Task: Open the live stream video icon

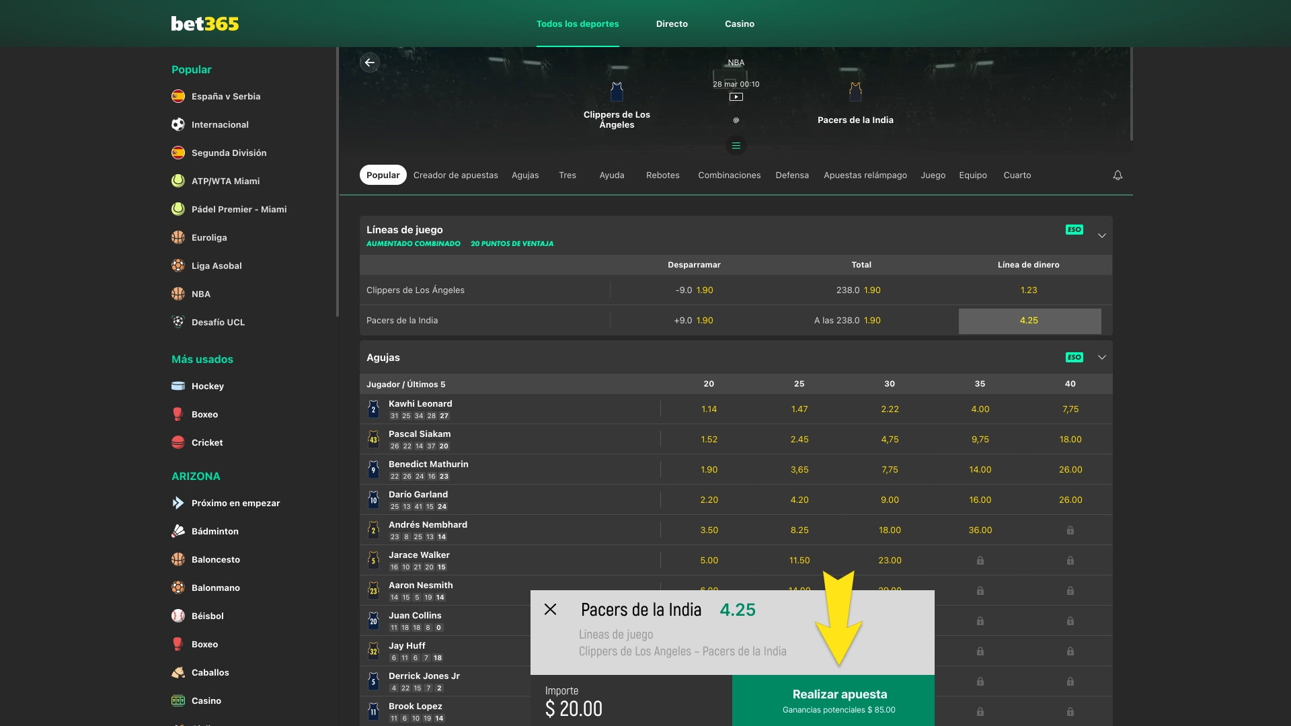Action: click(736, 97)
